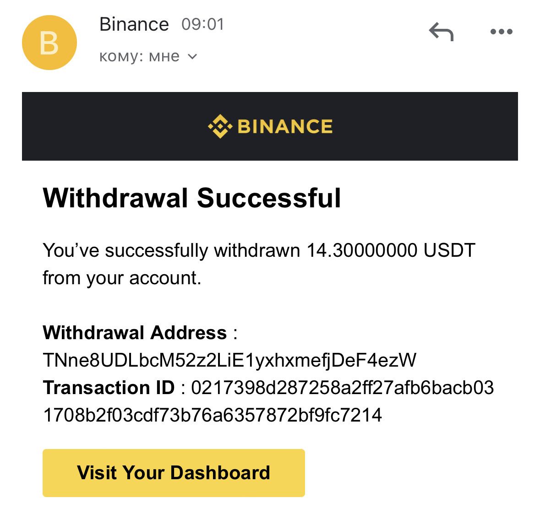Tap the Transaction ID label

[x=109, y=388]
